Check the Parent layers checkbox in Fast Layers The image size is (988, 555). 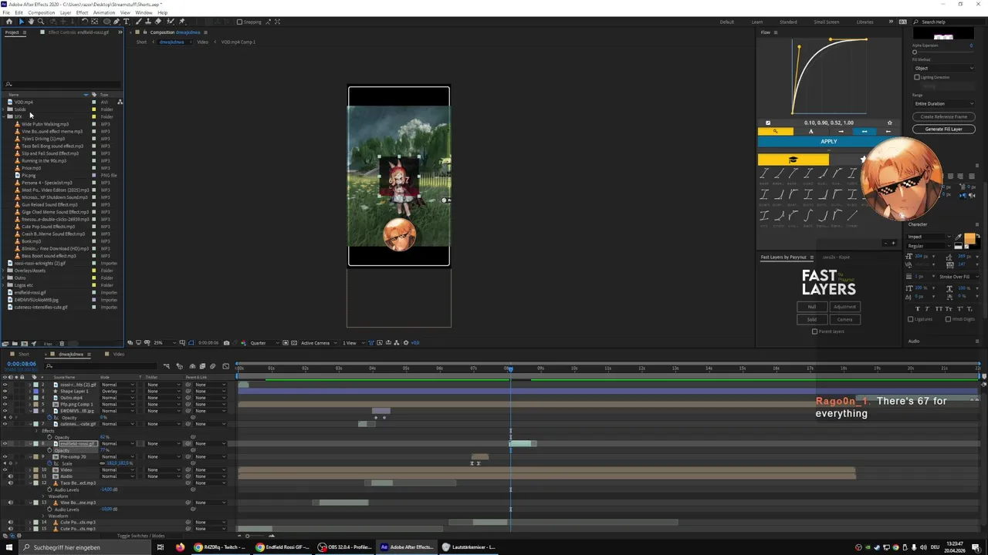[814, 331]
